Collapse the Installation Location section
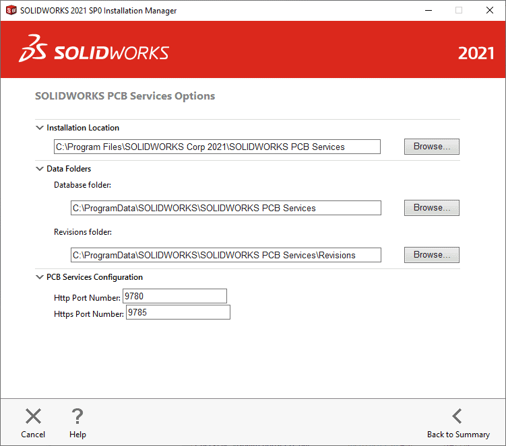Image resolution: width=506 pixels, height=446 pixels. (x=39, y=128)
